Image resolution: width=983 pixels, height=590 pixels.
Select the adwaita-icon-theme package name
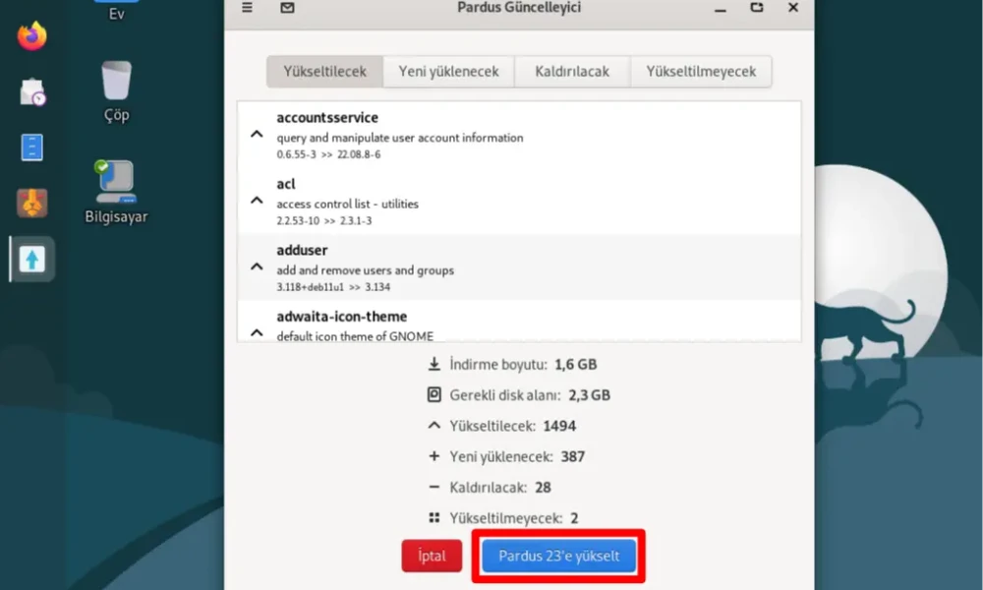coord(342,318)
